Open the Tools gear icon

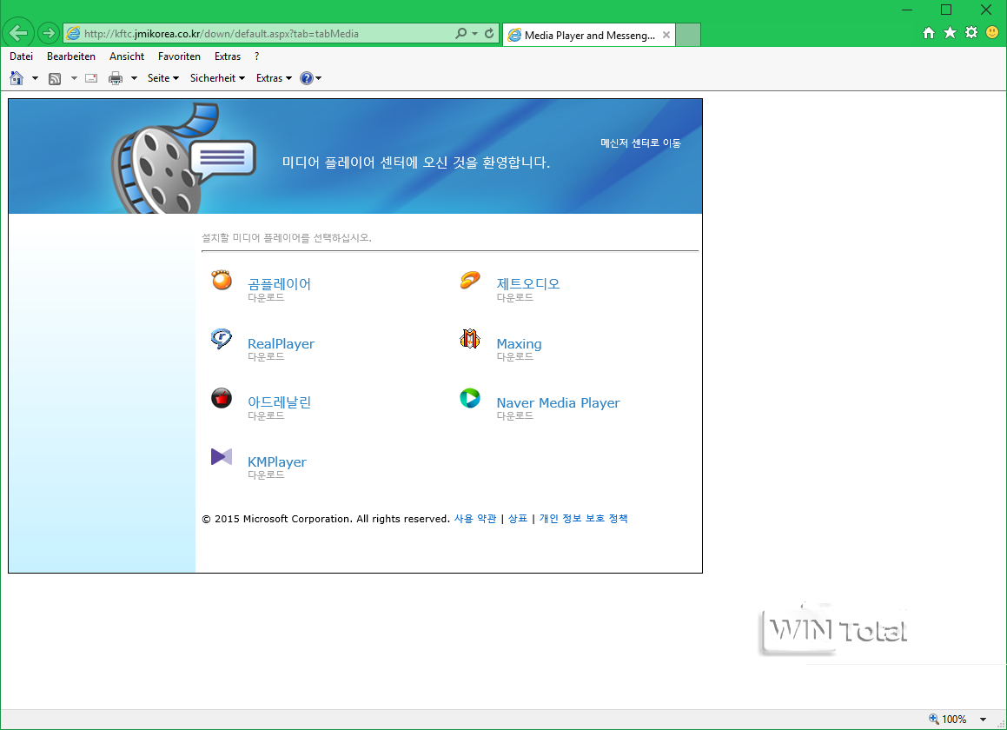[x=971, y=33]
